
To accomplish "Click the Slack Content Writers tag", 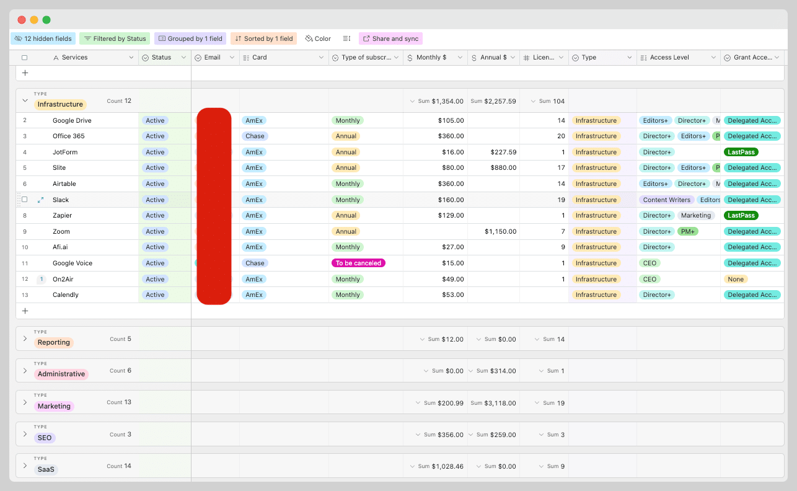I will [x=667, y=200].
